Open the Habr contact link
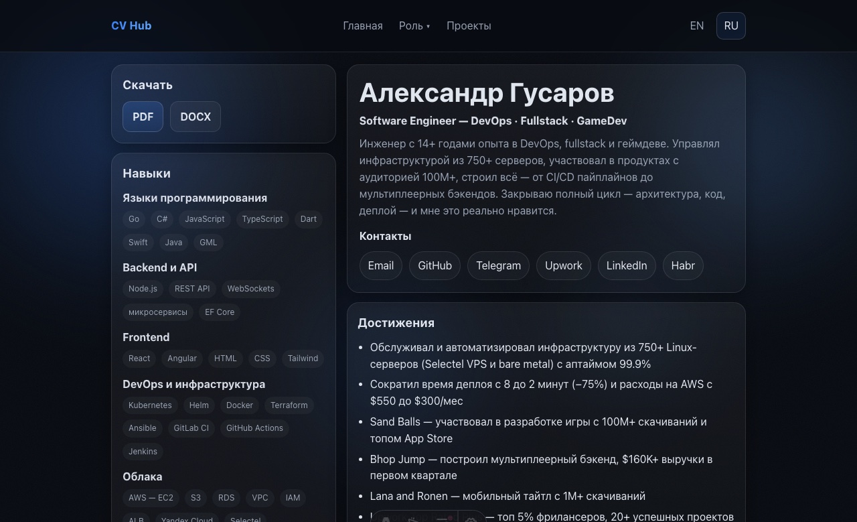857x522 pixels. pos(683,265)
